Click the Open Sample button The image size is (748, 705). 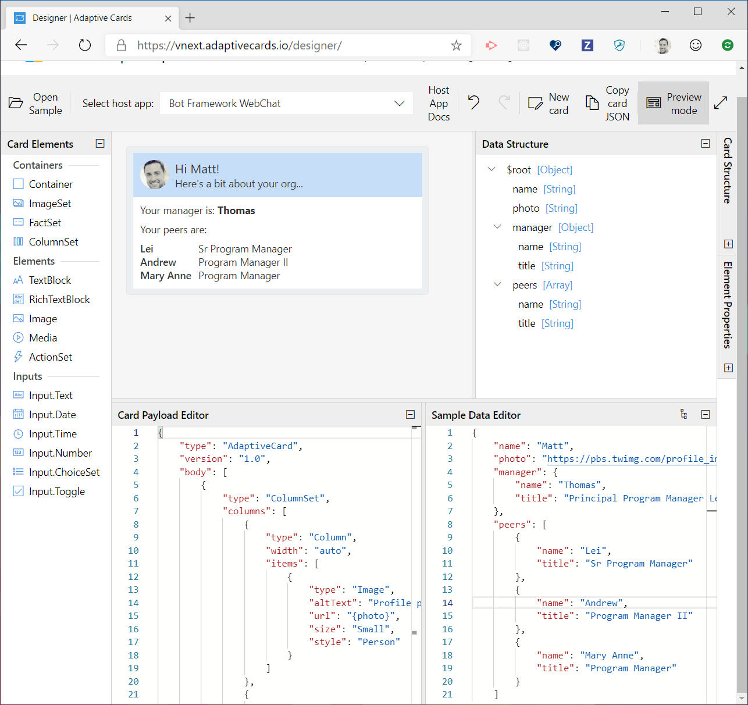pyautogui.click(x=35, y=103)
